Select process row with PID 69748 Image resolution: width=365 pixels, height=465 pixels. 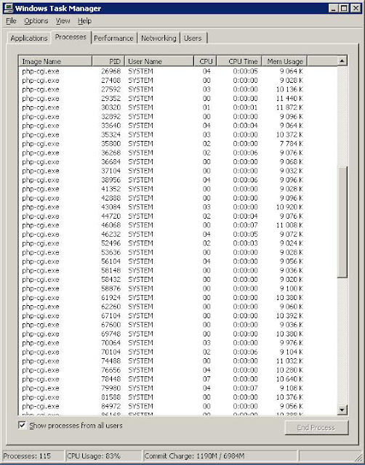tap(178, 334)
